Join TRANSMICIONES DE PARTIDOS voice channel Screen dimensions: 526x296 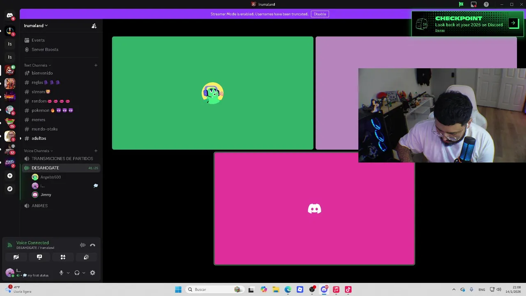tap(61, 159)
